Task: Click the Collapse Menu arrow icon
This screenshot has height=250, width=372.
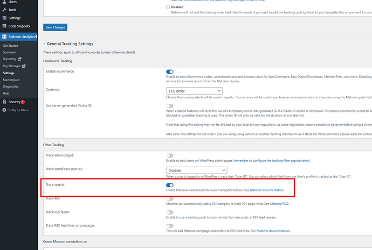Action: pyautogui.click(x=4, y=110)
